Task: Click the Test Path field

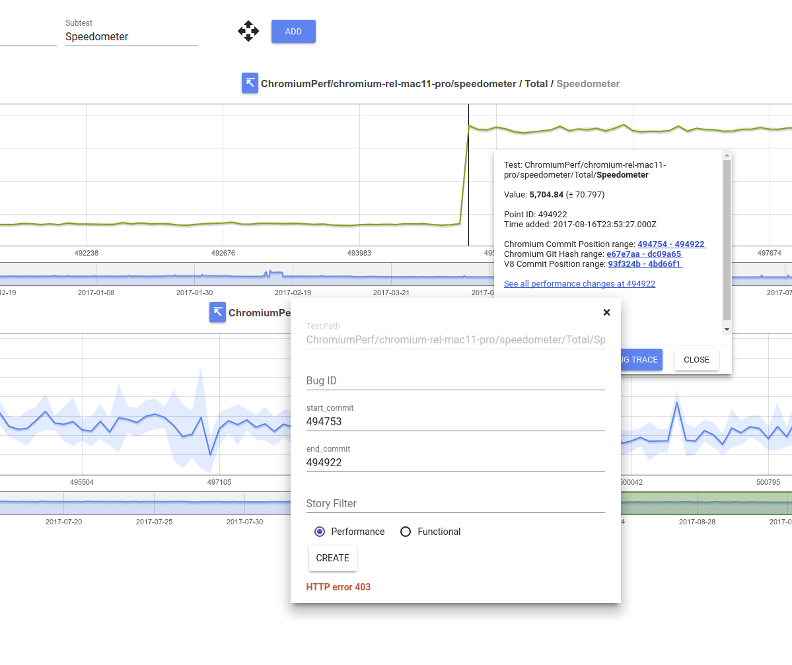Action: (456, 340)
